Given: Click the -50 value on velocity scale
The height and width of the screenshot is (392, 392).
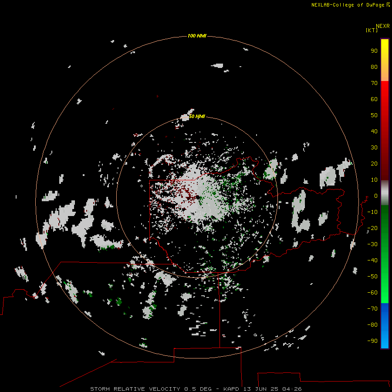Looking at the screenshot, I should tap(372, 276).
